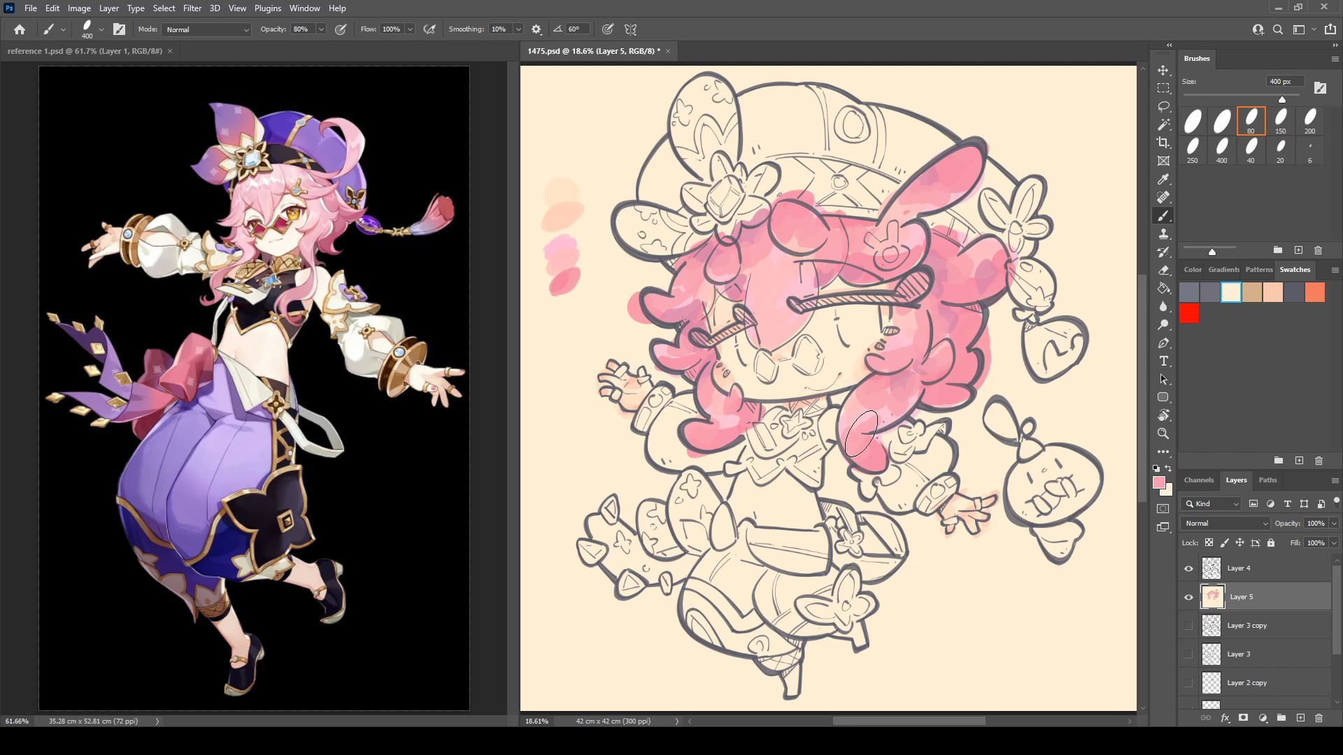The width and height of the screenshot is (1343, 755).
Task: Select the Type tool
Action: coord(1163,361)
